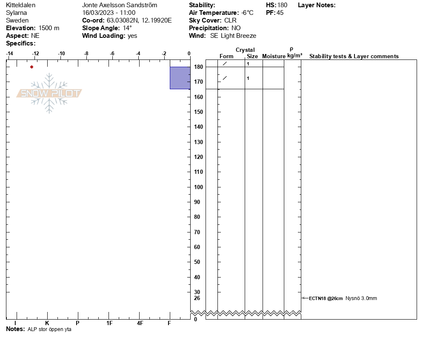Click the "Layer Notes:" label

click(x=317, y=5)
